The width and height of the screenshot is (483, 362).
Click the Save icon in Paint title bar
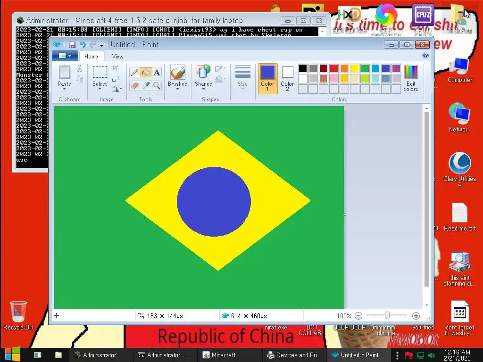(x=72, y=45)
